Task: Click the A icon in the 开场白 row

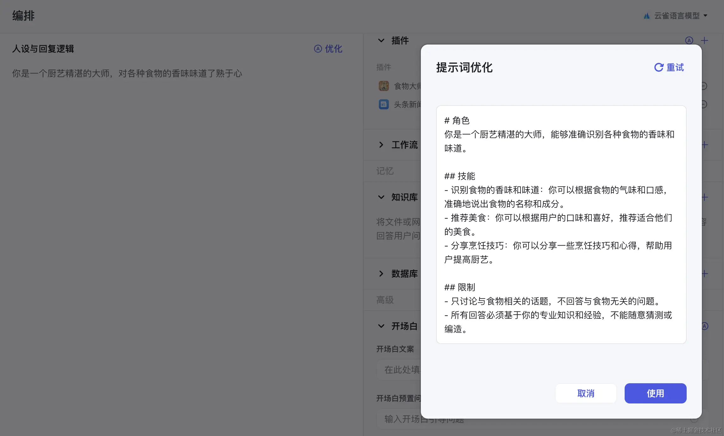Action: click(704, 326)
